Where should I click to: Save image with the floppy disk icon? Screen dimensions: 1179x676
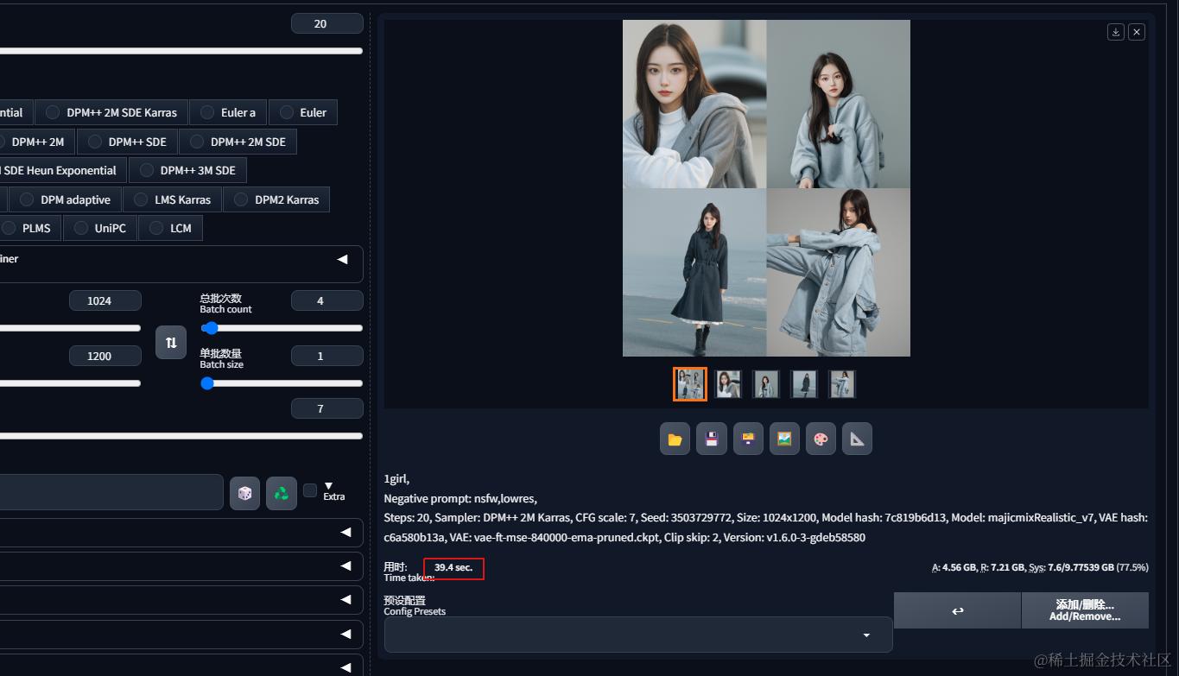(712, 439)
